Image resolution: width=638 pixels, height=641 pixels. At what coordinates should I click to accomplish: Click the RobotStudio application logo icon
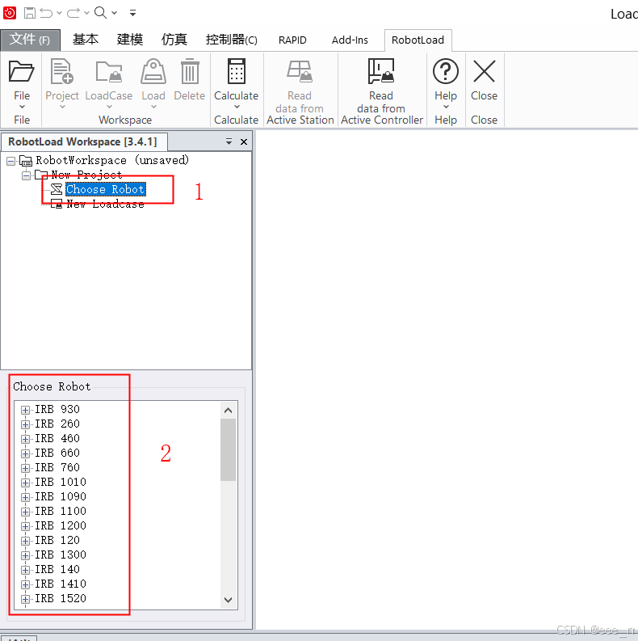[10, 13]
